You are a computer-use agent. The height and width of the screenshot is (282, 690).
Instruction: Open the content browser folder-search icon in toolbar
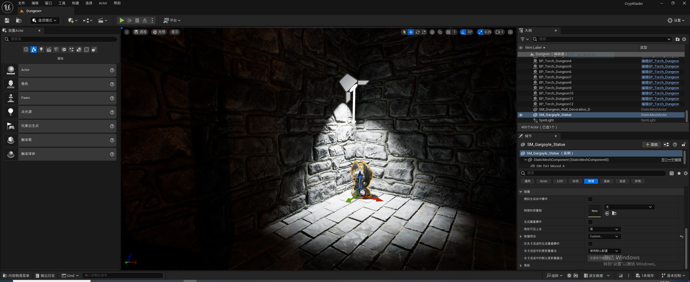[x=19, y=20]
